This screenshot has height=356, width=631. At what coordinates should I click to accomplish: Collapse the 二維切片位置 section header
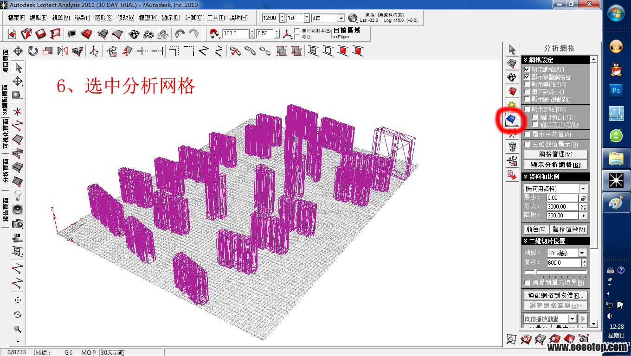(556, 241)
